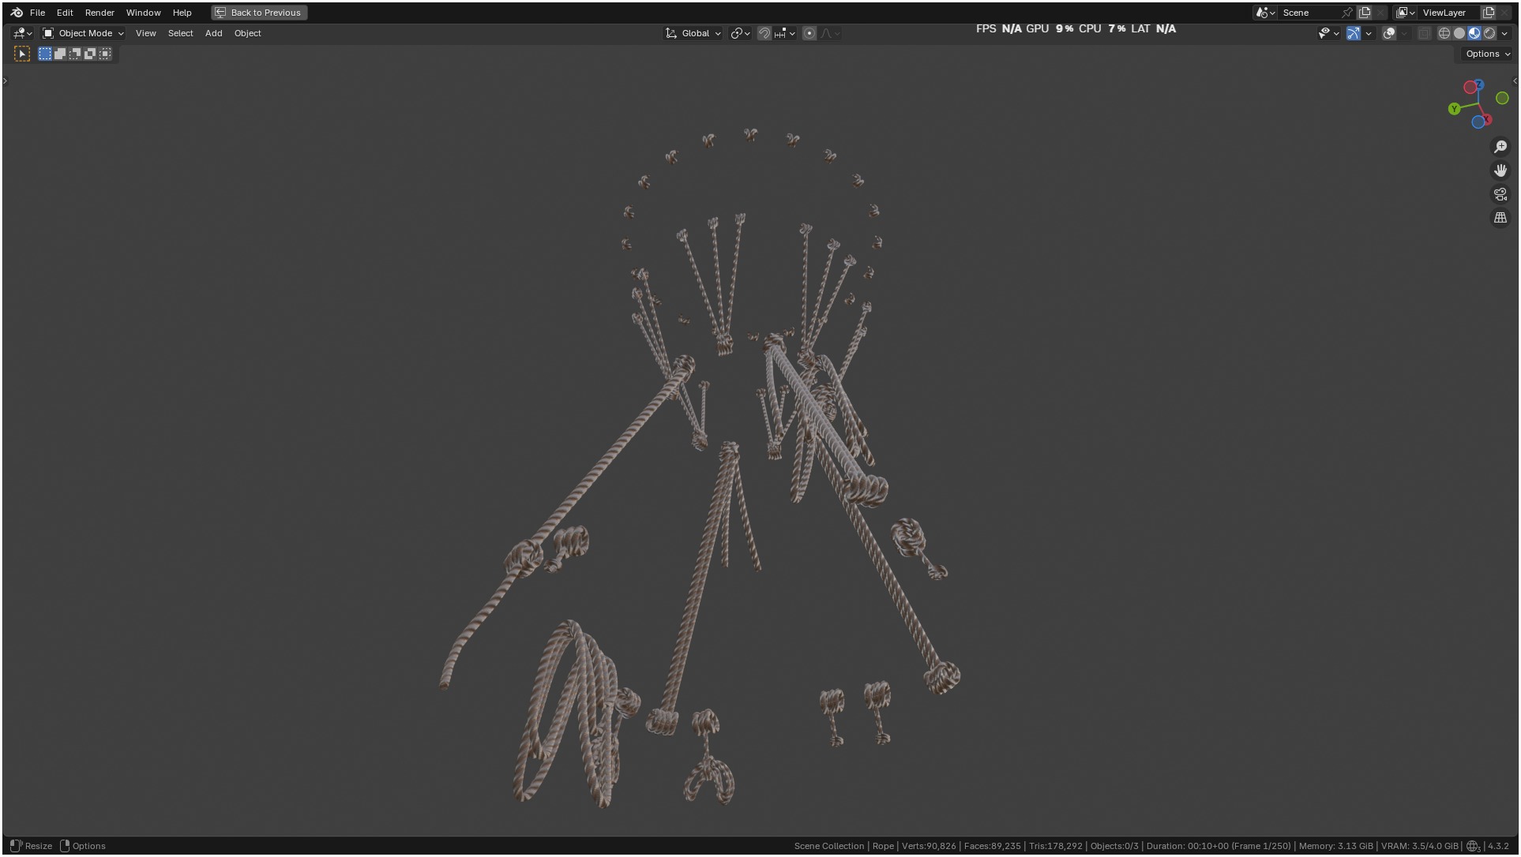Screen dimensions: 1521x857
Task: Create a new scene with the copy icon
Action: 1364,13
